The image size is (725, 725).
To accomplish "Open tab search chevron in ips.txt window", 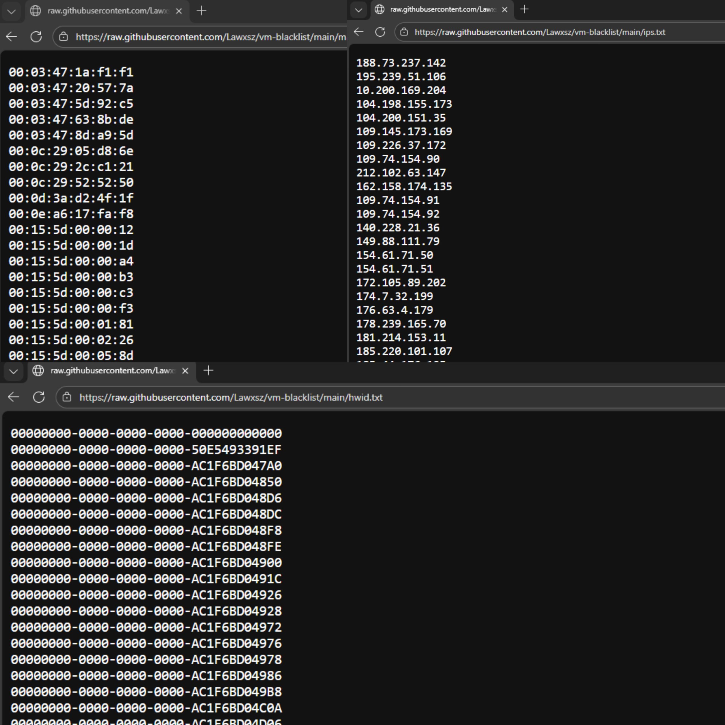I will (359, 10).
